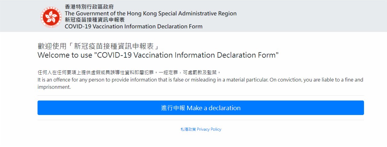This screenshot has height=147, width=387.
Task: Click the 進行申報 text on the blue button
Action: (173, 108)
